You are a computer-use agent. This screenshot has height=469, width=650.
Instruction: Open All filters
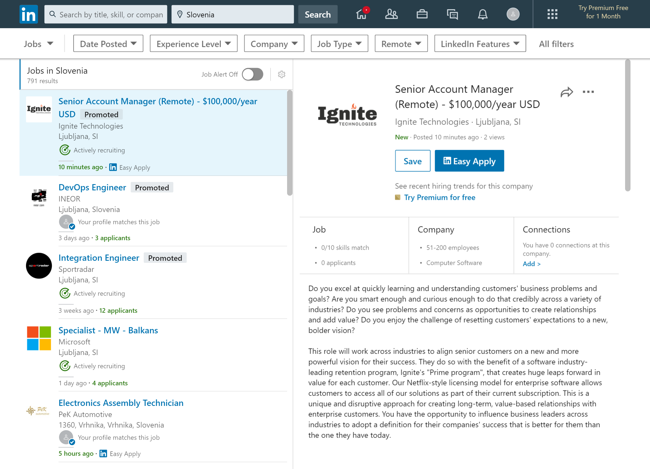coord(556,44)
